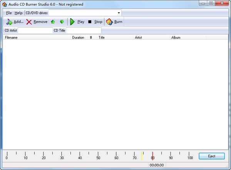Click the Album column header
This screenshot has height=170, width=231.
pyautogui.click(x=187, y=38)
